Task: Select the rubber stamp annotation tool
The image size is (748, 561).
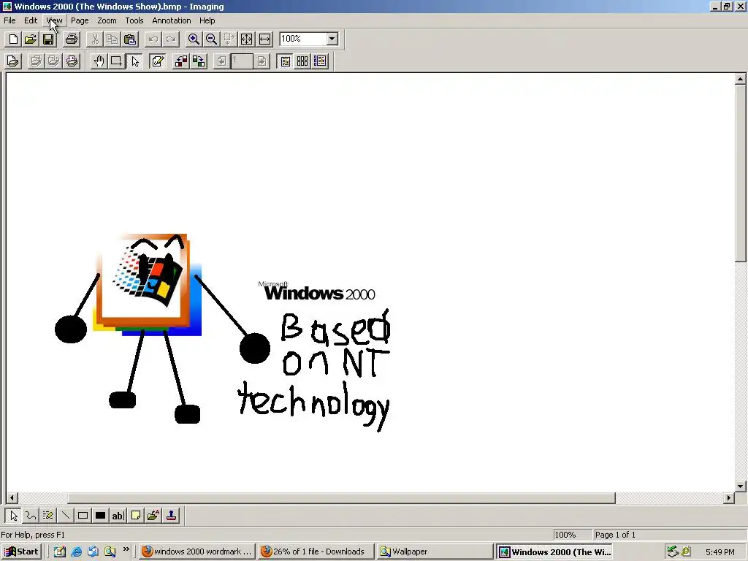Action: pos(171,515)
